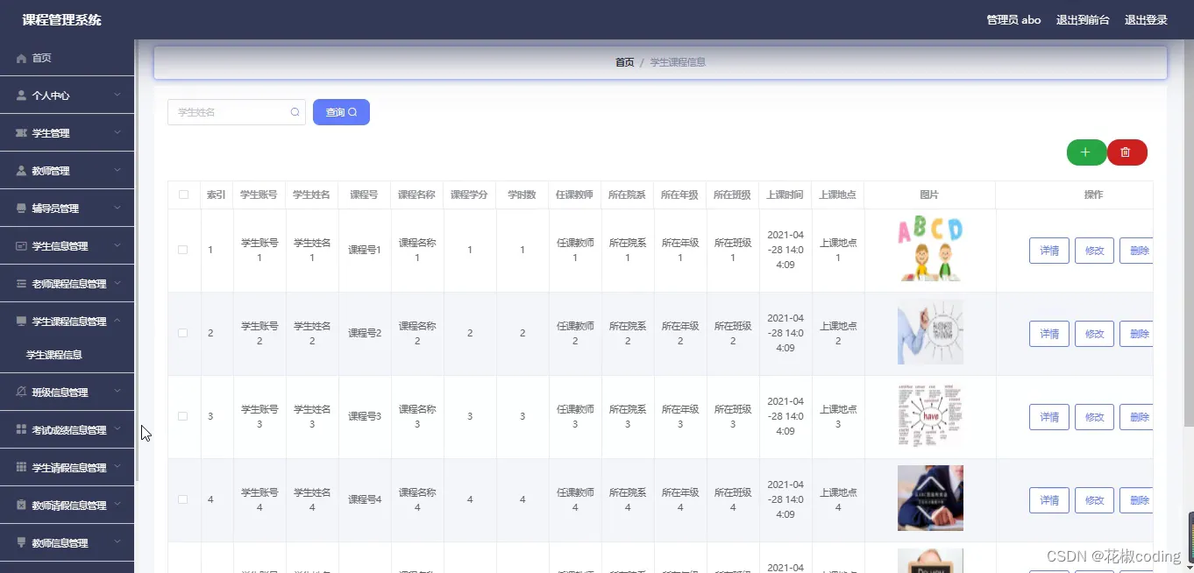Click the magnifier icon inside 学生姓名 search box

coord(295,112)
